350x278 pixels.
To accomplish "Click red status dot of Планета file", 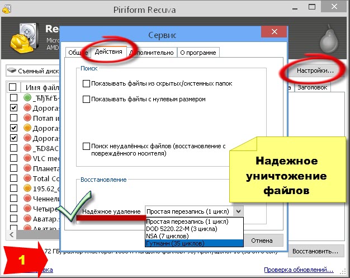I will 27,168.
